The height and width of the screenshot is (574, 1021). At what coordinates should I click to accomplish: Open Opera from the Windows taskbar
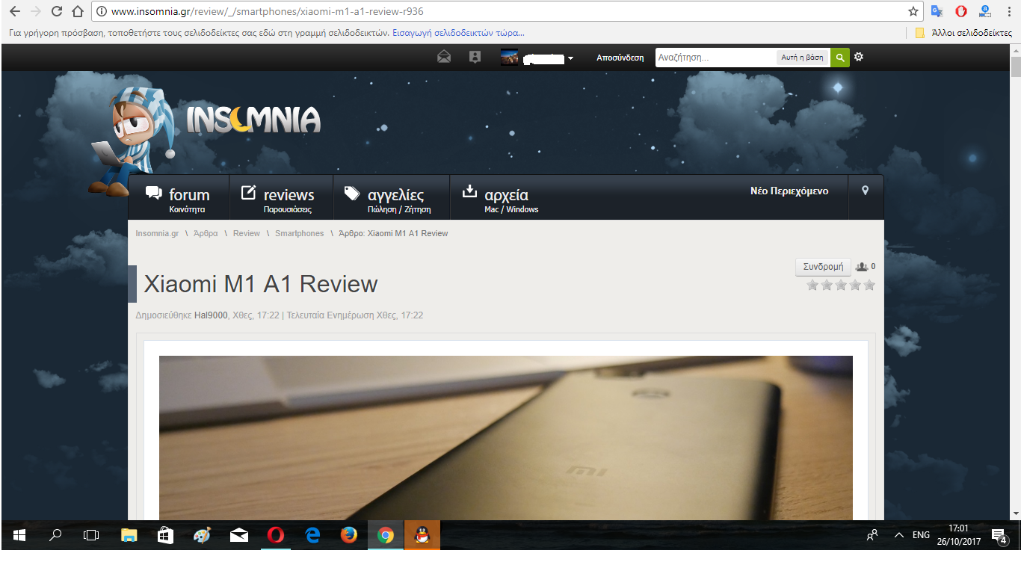point(276,535)
